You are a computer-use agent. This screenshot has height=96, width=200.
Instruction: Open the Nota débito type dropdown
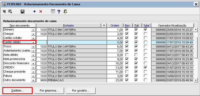(33, 55)
